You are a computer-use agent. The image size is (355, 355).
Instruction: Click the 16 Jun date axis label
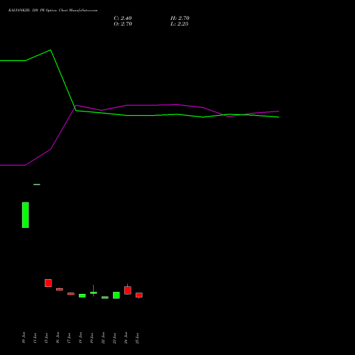pos(58,337)
